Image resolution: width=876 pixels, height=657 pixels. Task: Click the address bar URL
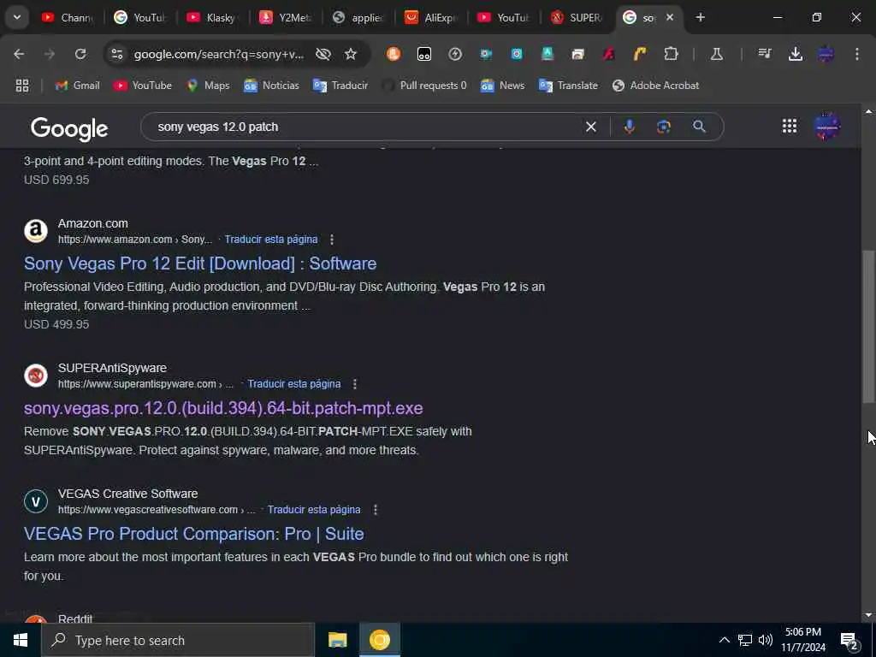pos(219,54)
